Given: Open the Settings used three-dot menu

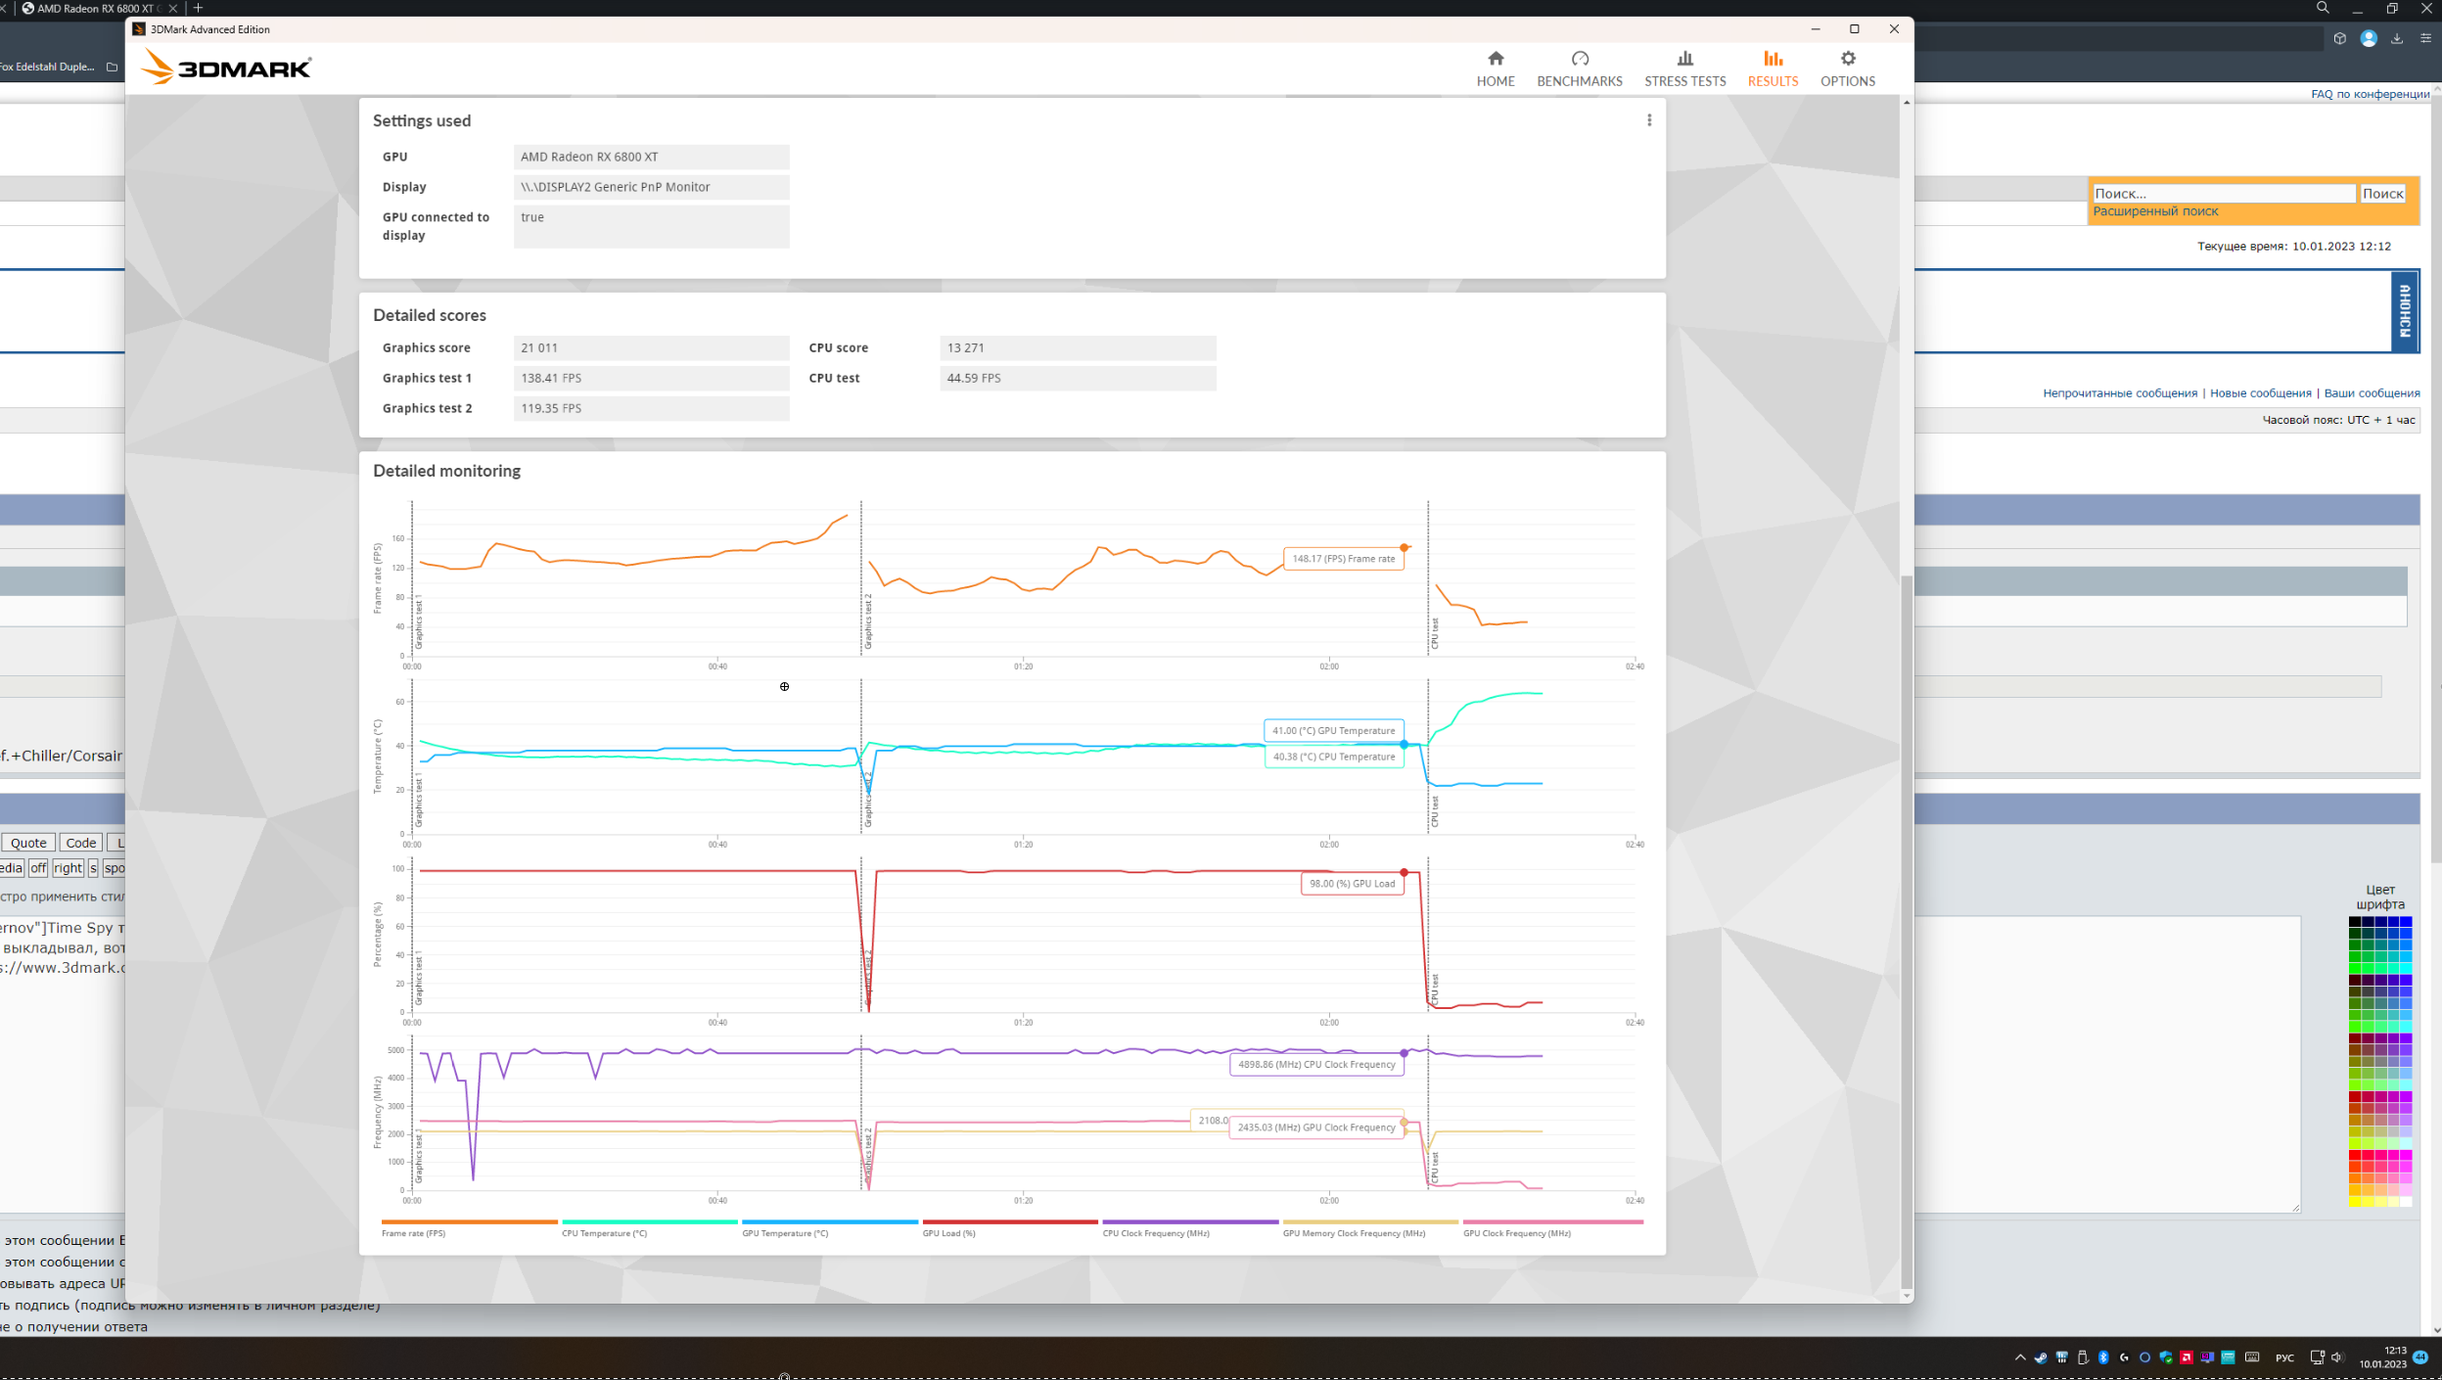Looking at the screenshot, I should (1648, 120).
